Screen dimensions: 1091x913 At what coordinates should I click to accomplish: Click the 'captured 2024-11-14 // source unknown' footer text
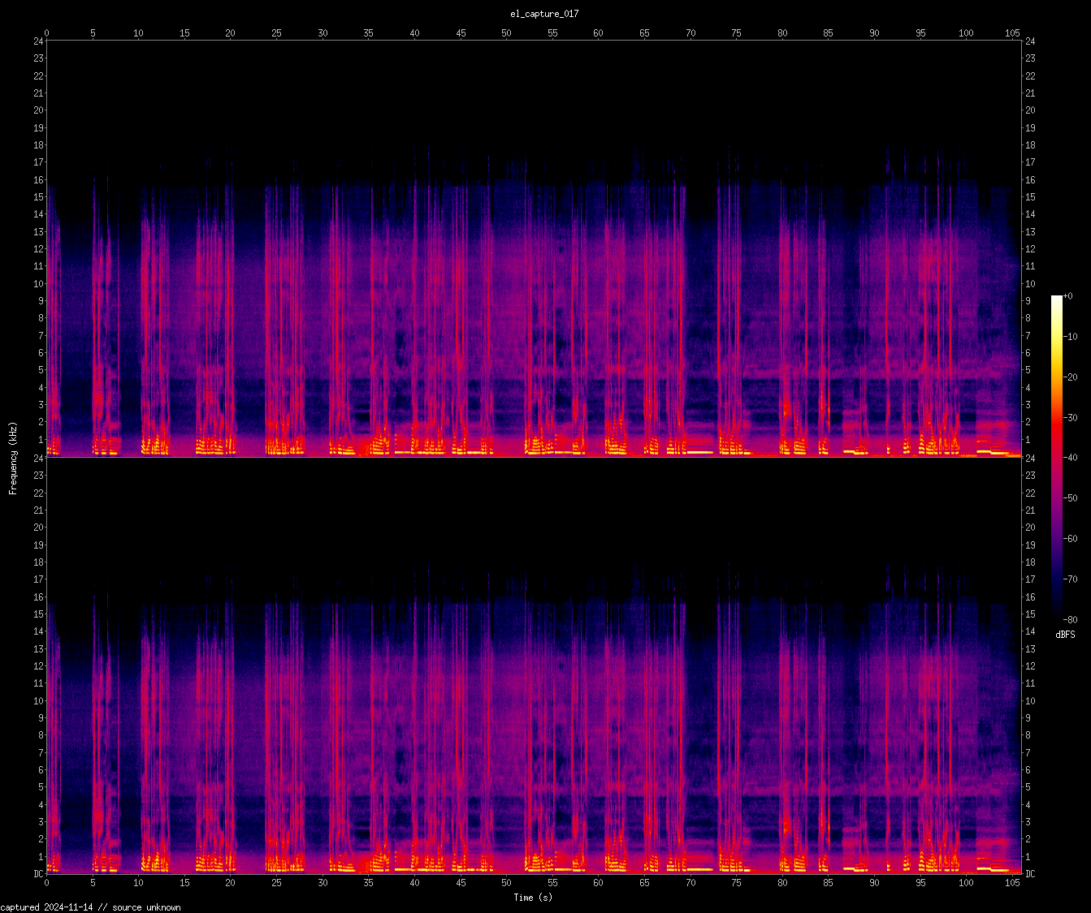coord(91,907)
